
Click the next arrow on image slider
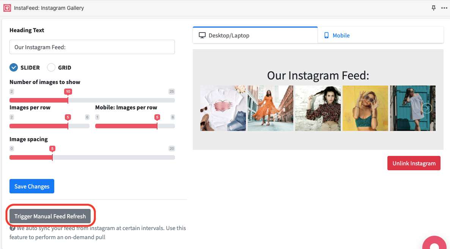[427, 108]
